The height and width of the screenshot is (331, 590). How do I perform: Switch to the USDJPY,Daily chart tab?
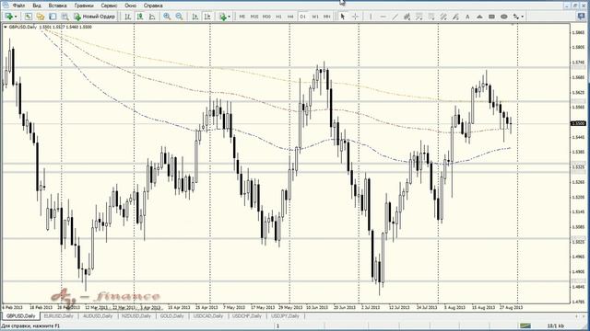(x=285, y=316)
